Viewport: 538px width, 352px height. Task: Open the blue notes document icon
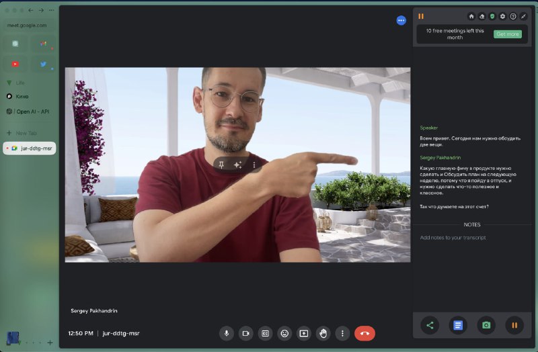(458, 326)
